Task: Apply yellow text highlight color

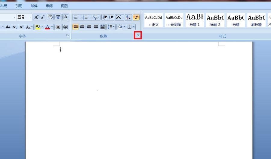Action: [x=38, y=27]
